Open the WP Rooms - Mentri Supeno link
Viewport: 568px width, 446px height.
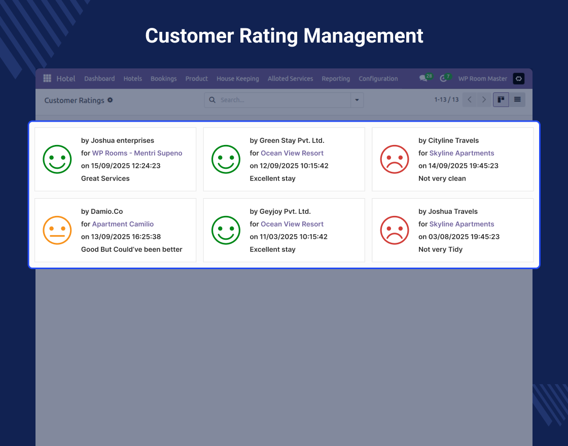pos(137,153)
